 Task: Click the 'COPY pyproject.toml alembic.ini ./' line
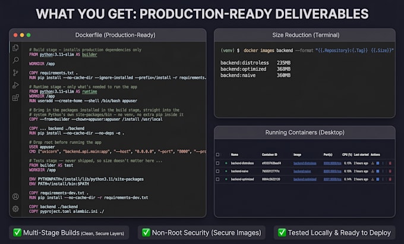(67, 211)
